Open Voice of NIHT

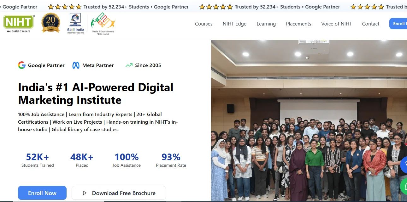pyautogui.click(x=336, y=24)
